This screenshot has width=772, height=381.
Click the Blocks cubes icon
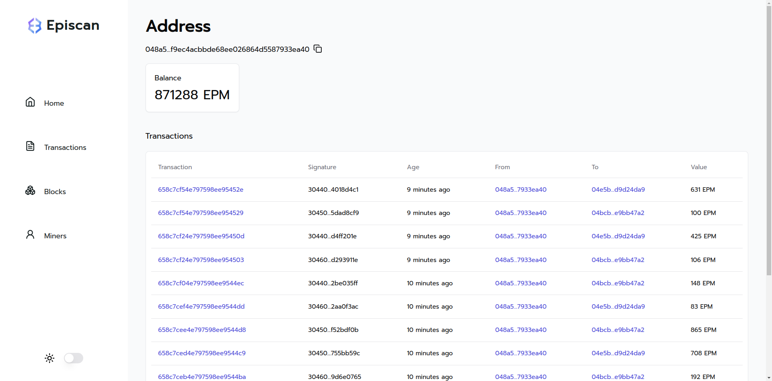tap(30, 190)
